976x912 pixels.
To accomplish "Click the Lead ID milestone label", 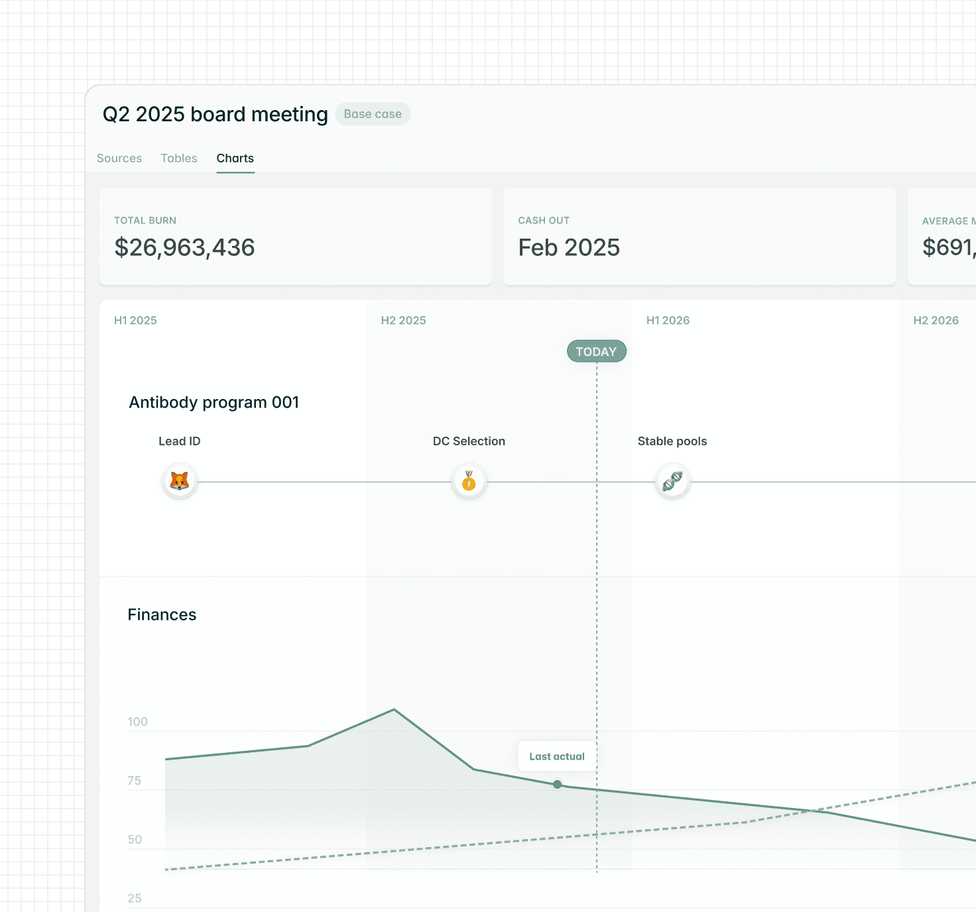I will 180,441.
